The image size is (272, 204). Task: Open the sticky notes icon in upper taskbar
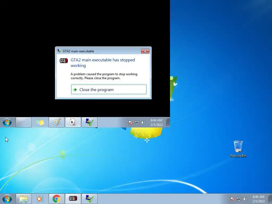click(x=40, y=122)
